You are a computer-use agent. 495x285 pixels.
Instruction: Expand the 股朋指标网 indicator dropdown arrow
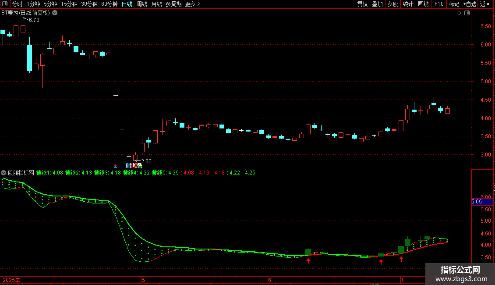4,173
